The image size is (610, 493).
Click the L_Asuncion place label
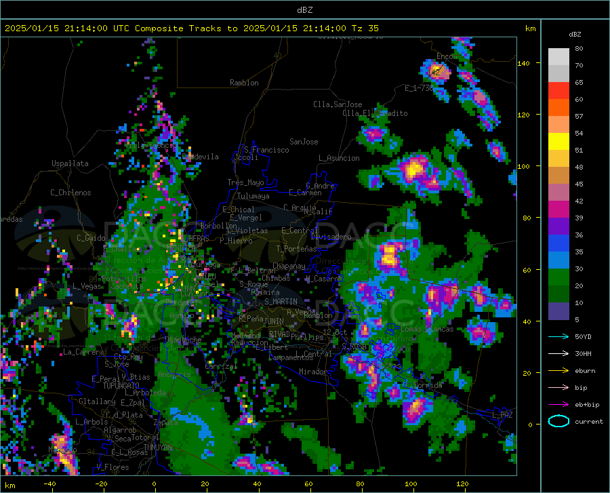pyautogui.click(x=339, y=158)
